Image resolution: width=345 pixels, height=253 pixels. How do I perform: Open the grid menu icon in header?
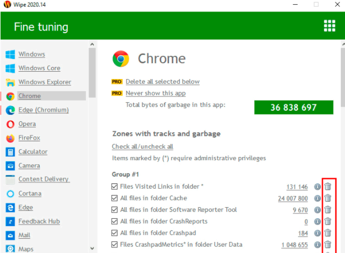click(329, 26)
